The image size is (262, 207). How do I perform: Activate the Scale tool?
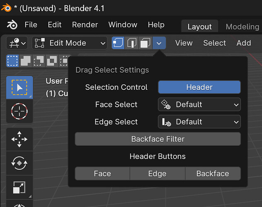click(19, 187)
